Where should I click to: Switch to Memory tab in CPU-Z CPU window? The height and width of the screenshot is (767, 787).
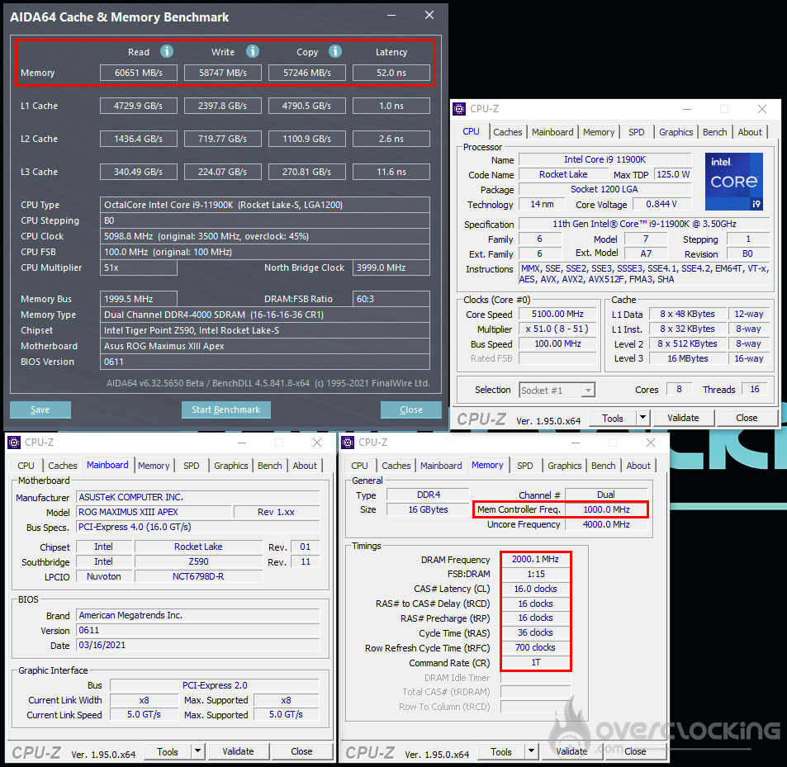pyautogui.click(x=599, y=132)
